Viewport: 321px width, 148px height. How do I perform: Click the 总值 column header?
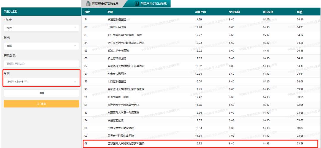[300, 12]
